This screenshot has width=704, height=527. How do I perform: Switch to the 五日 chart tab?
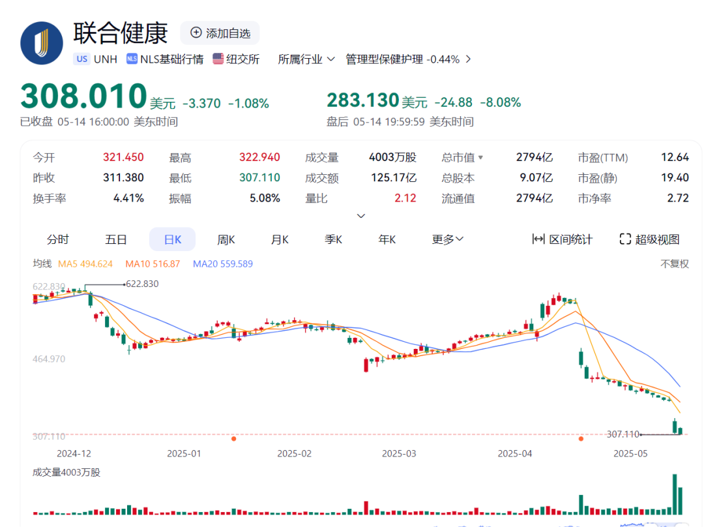116,239
